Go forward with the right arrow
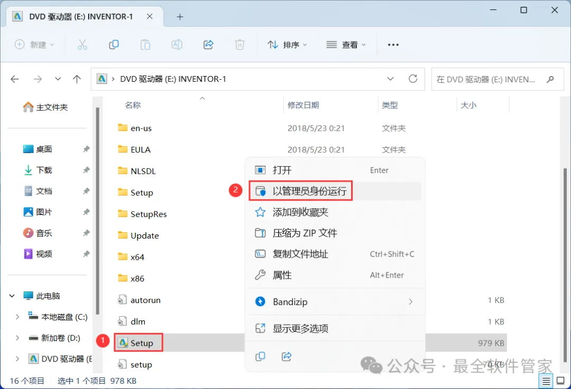 coord(38,79)
